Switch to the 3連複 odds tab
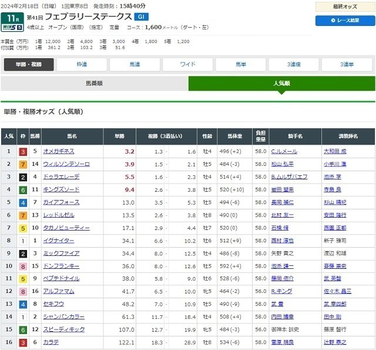This screenshot has height=350, width=376. (294, 64)
